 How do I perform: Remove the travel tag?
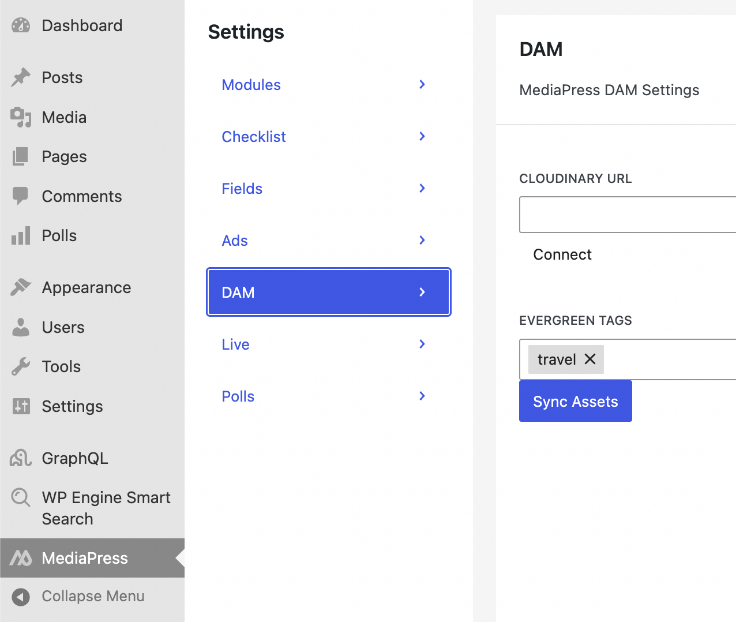pos(589,359)
